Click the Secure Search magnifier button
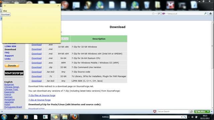Screen dimensions: 214x120 [x=191, y=112]
